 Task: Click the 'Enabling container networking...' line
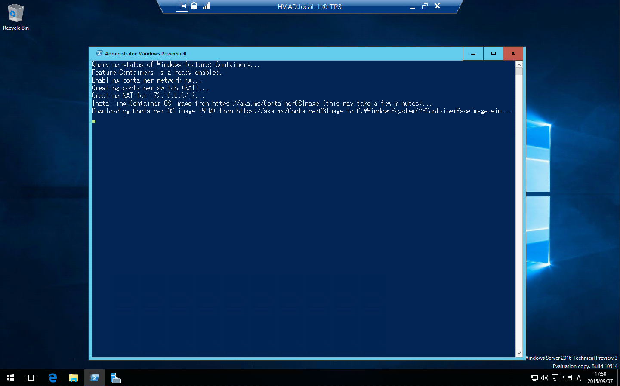coord(146,80)
